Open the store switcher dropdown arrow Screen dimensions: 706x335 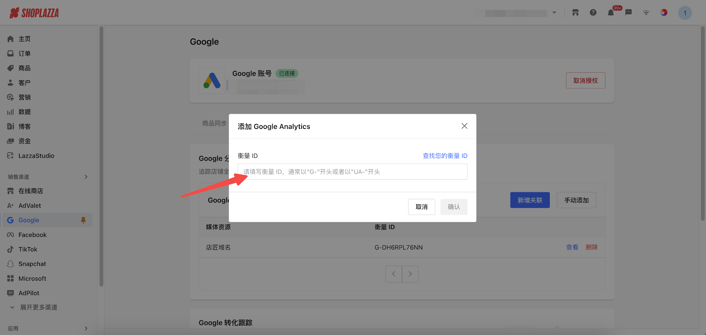554,13
